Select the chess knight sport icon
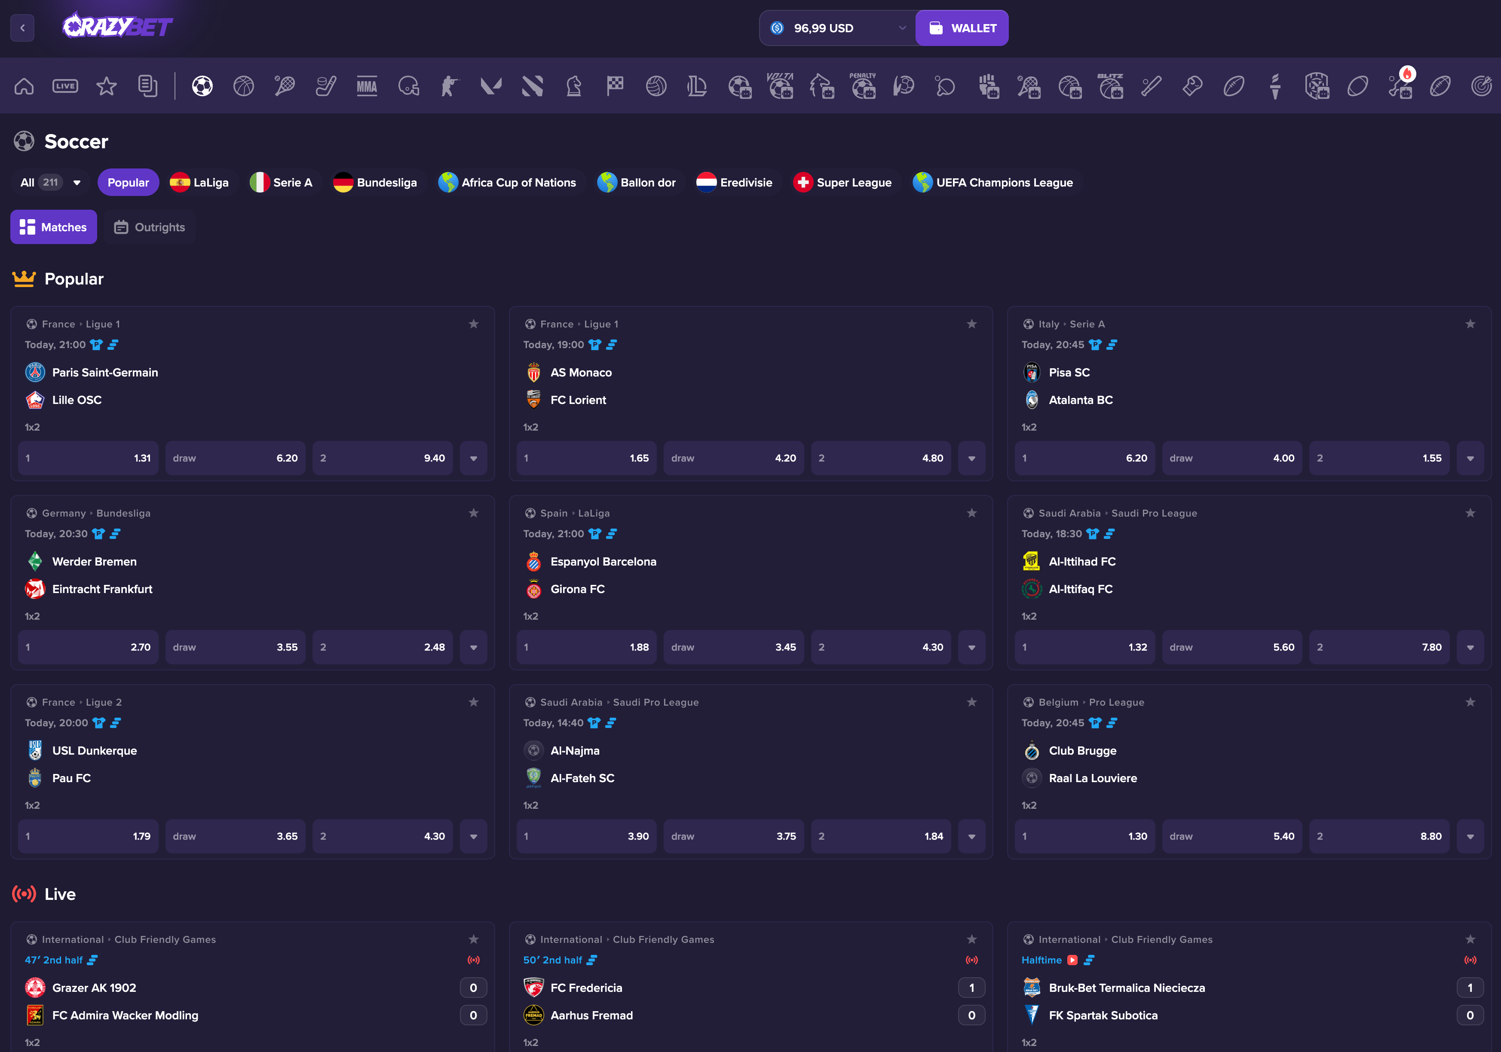 [573, 86]
